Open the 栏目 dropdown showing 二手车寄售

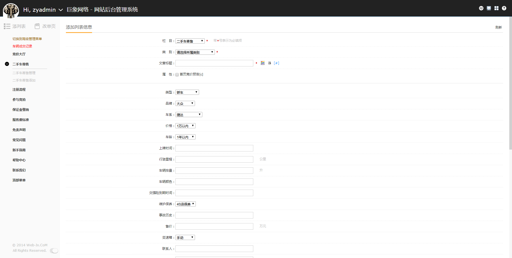tap(190, 41)
